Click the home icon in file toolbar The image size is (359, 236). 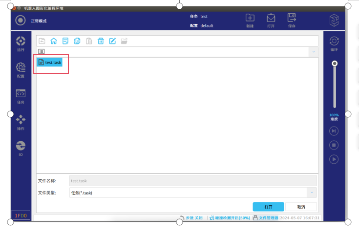(54, 41)
